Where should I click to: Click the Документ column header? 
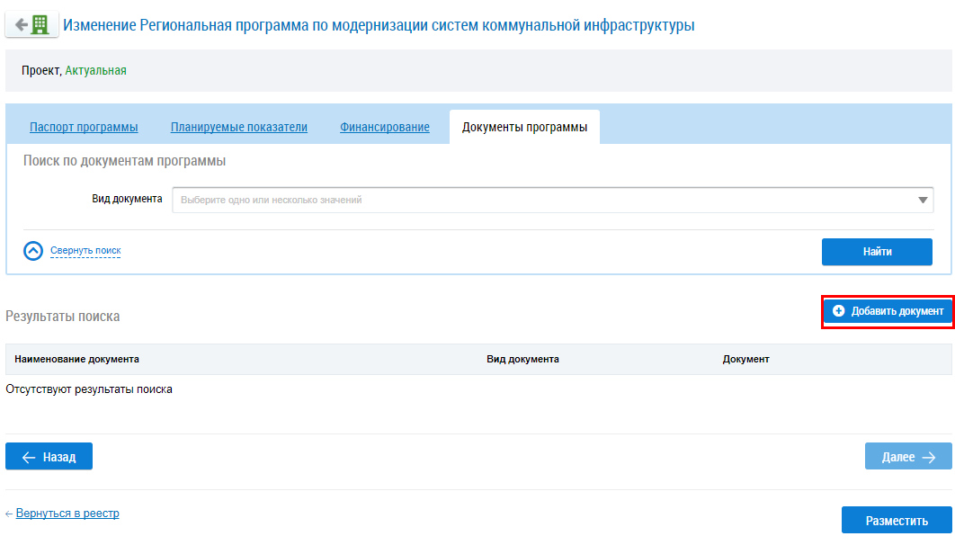pyautogui.click(x=745, y=359)
